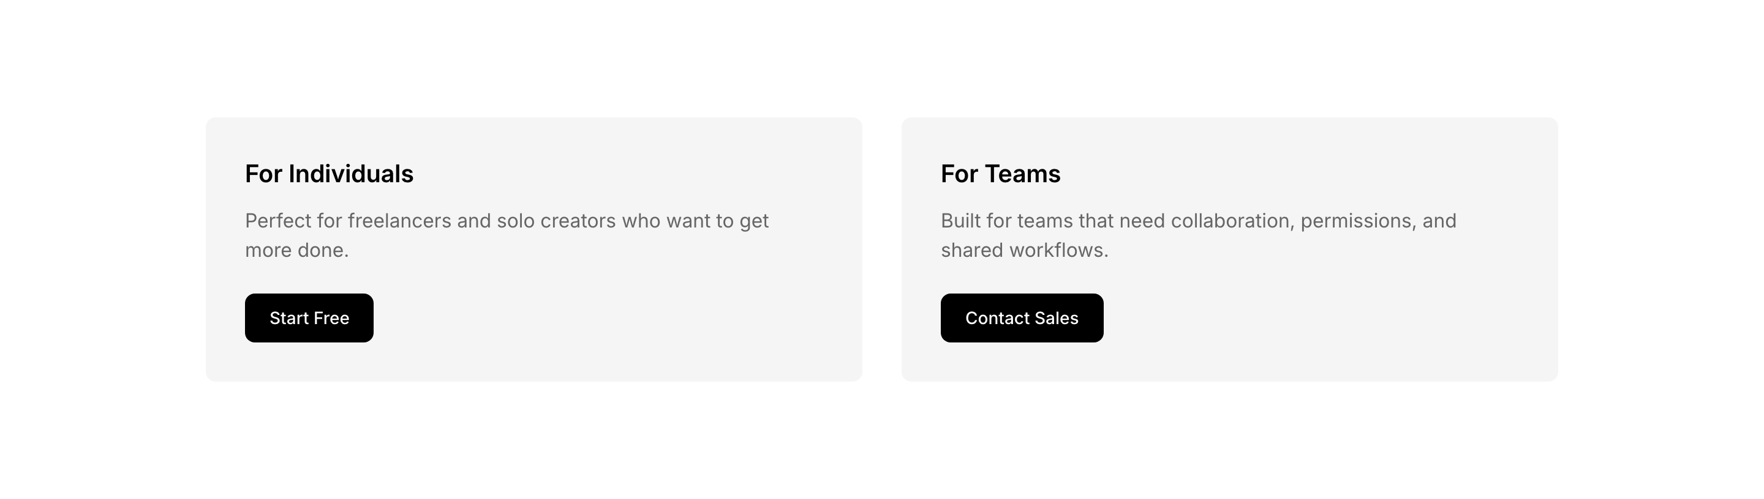1764x499 pixels.
Task: Click the text "more done."
Action: (296, 250)
